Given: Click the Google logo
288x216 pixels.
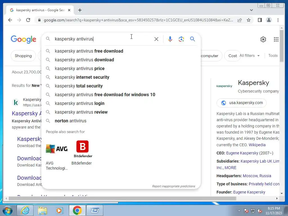Looking at the screenshot, I should 24,39.
